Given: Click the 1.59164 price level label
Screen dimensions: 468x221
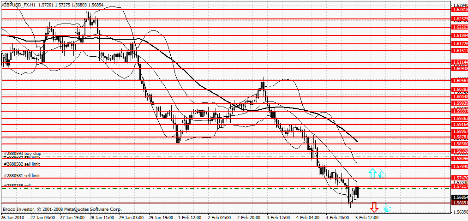Looking at the screenshot, I should click(x=460, y=125).
